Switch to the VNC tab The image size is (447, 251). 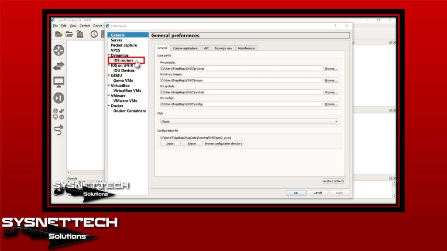click(206, 48)
